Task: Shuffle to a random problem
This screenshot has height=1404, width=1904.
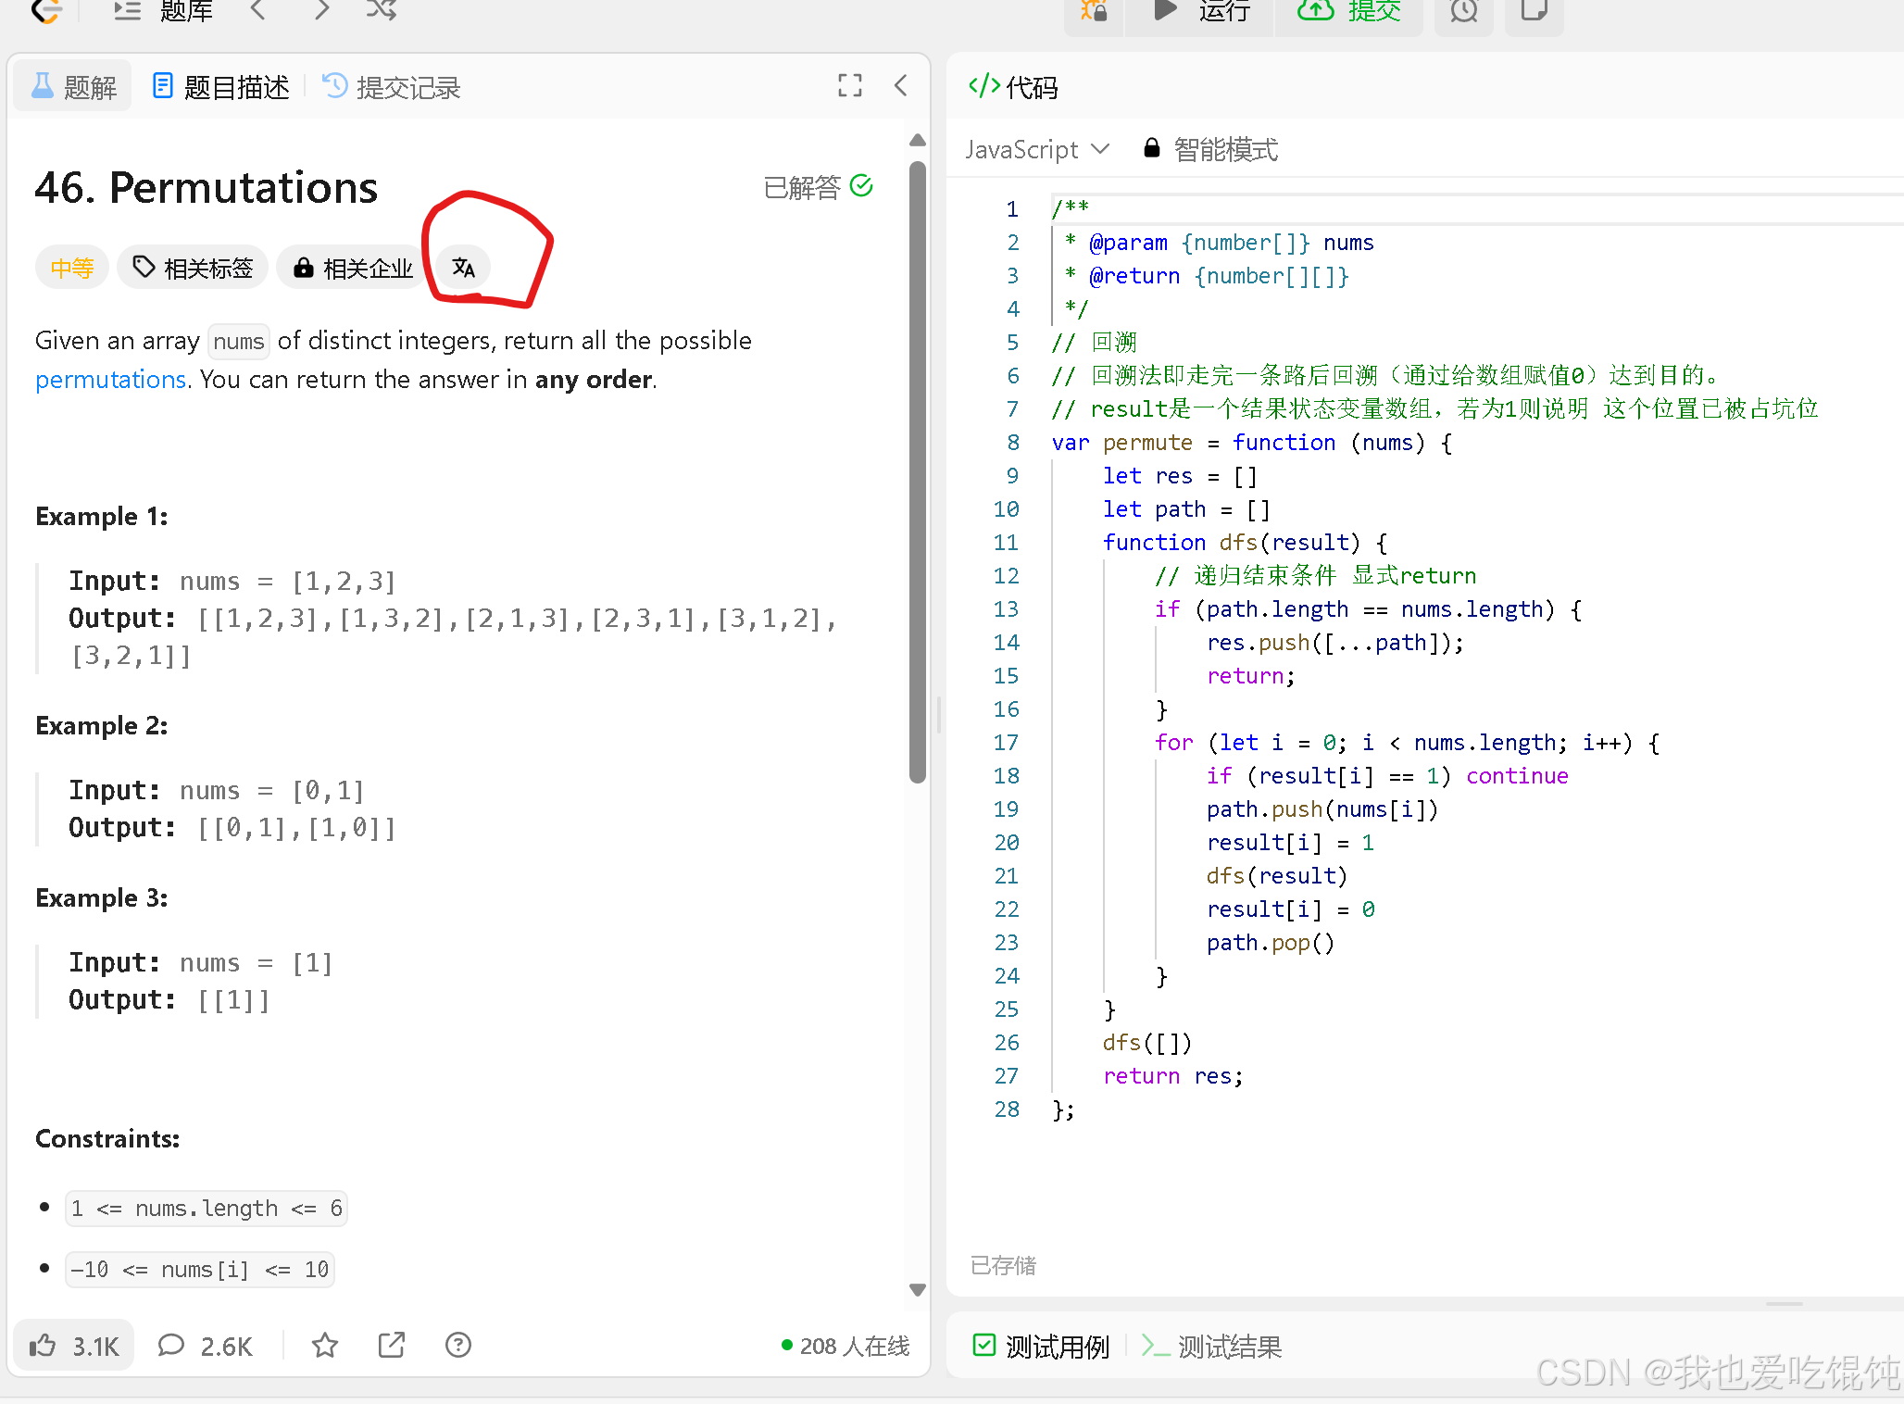Action: [x=381, y=10]
